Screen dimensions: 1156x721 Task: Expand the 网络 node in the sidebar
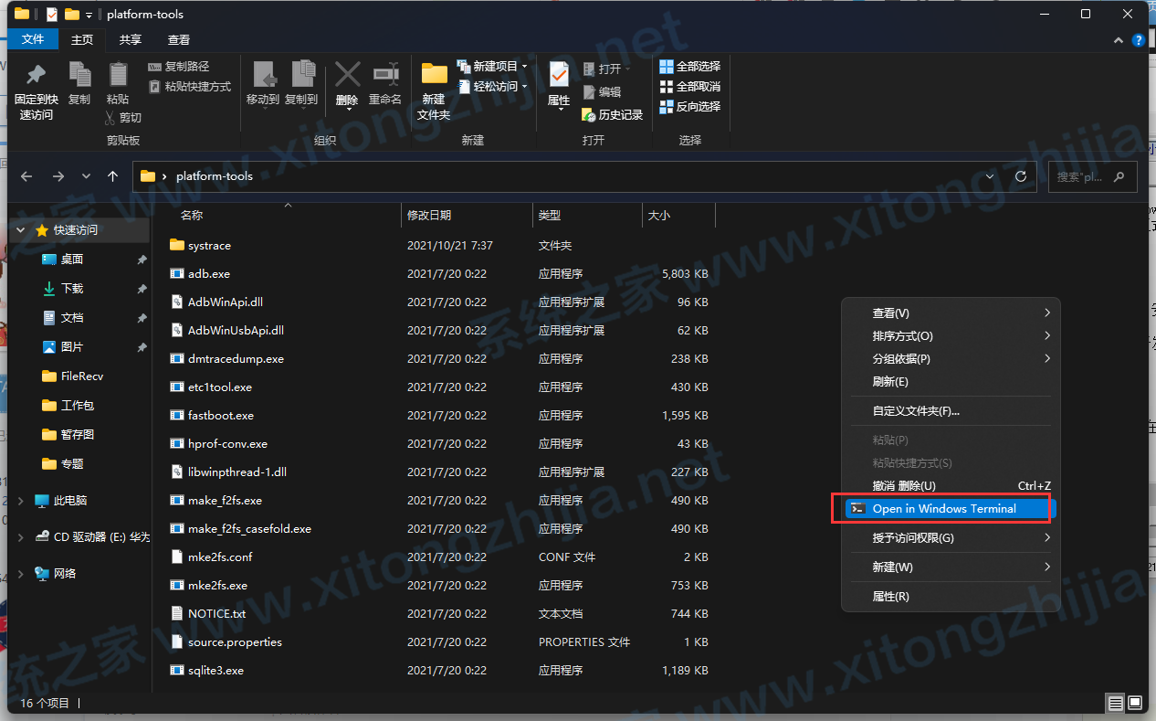(x=20, y=575)
